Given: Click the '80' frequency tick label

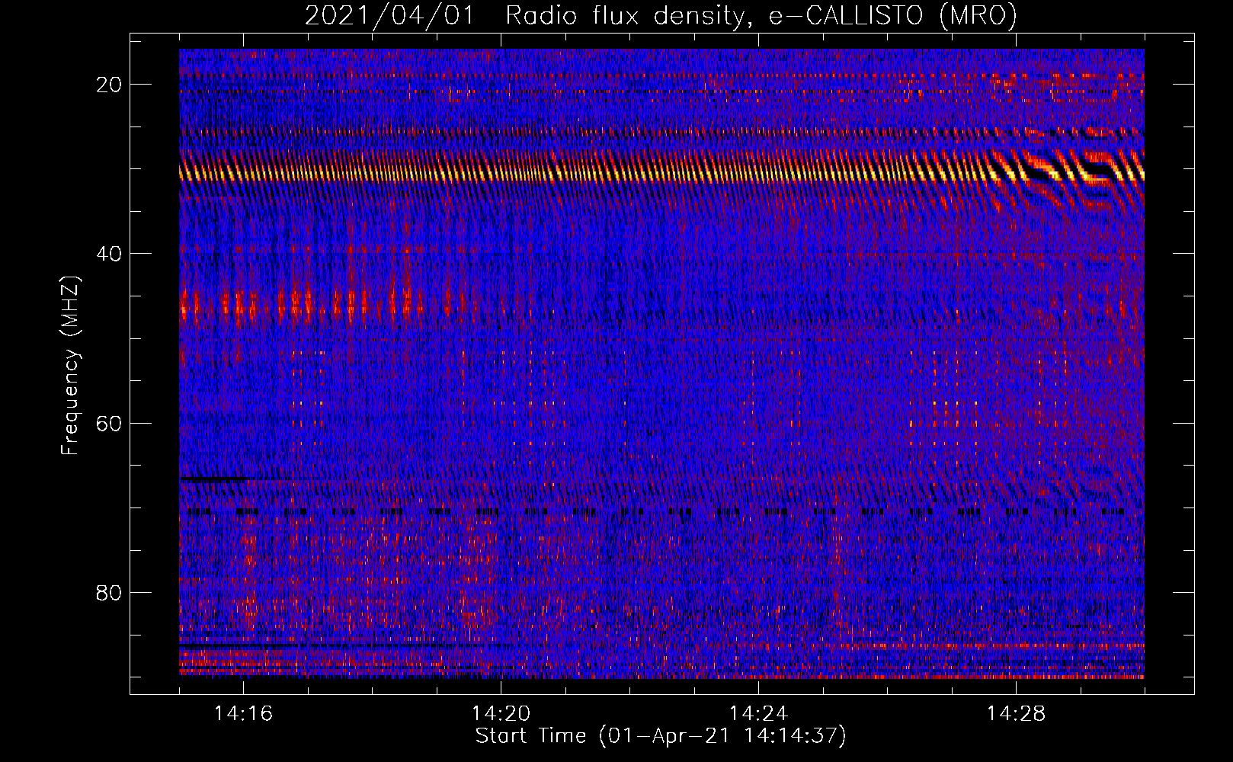Looking at the screenshot, I should pos(109,592).
